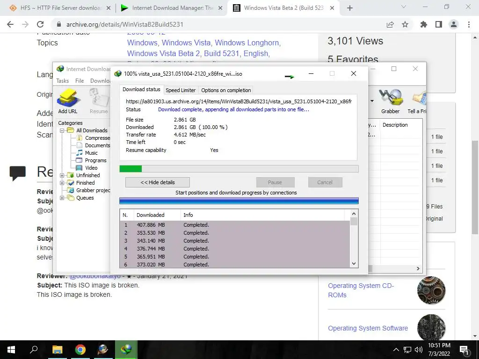The height and width of the screenshot is (359, 479).
Task: Click the volume speaker tray icon
Action: pos(419,350)
